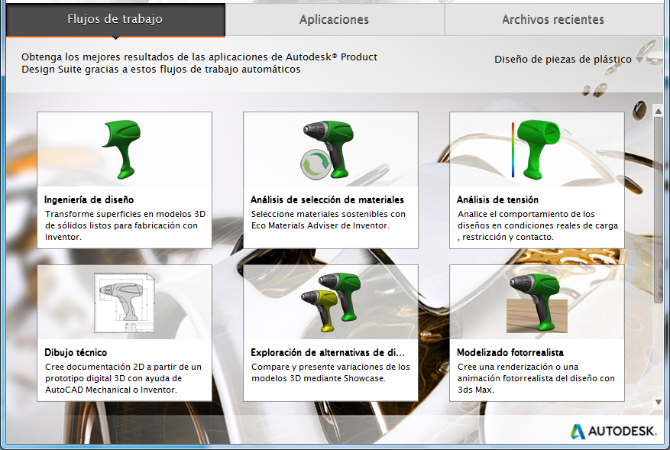The width and height of the screenshot is (670, 450).
Task: Click the drill on wood icon for Modelizado fotorrealista
Action: (x=537, y=303)
